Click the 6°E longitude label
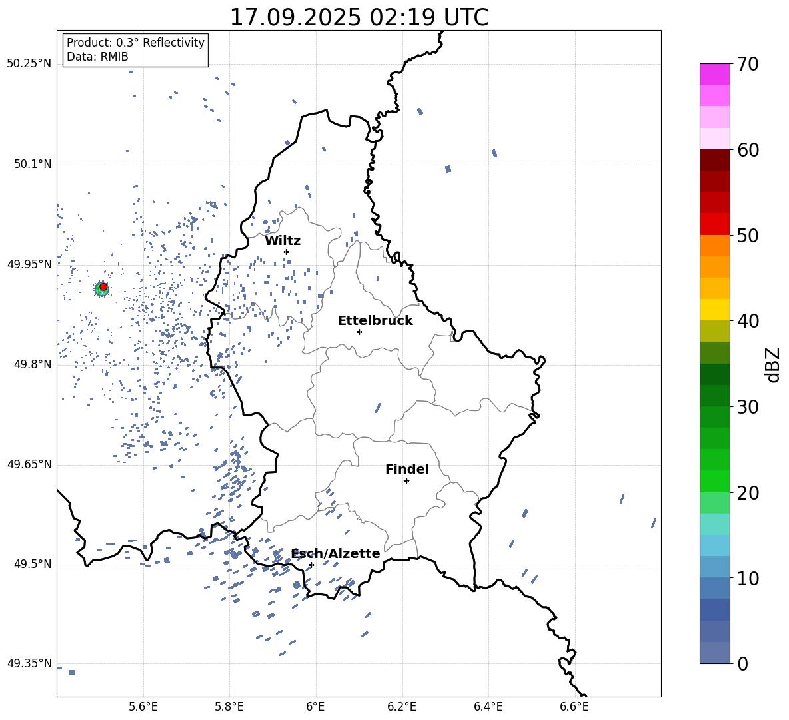 click(315, 707)
